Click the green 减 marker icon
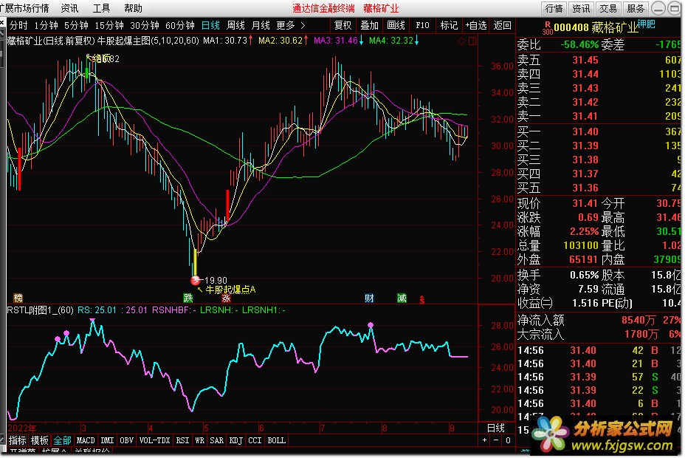The width and height of the screenshot is (685, 458). (x=402, y=298)
